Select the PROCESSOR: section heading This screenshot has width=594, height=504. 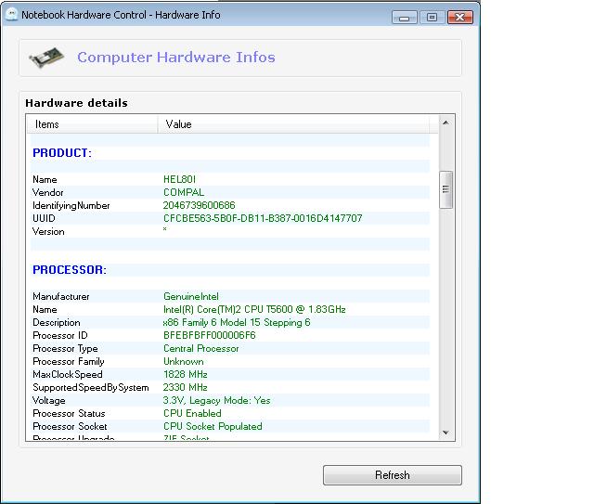tap(70, 270)
